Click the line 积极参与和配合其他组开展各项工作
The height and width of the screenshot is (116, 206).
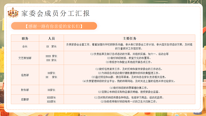click(x=129, y=62)
